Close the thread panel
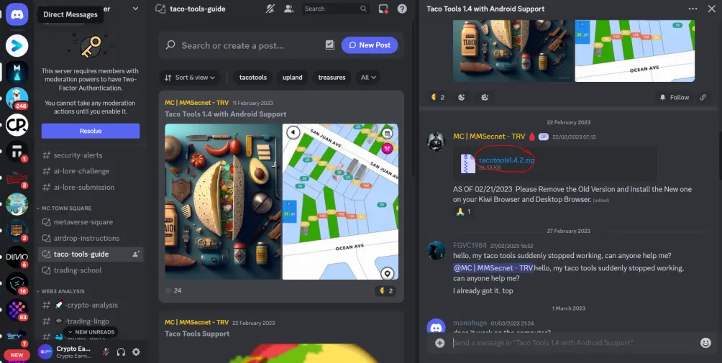The width and height of the screenshot is (722, 363). pos(711,9)
